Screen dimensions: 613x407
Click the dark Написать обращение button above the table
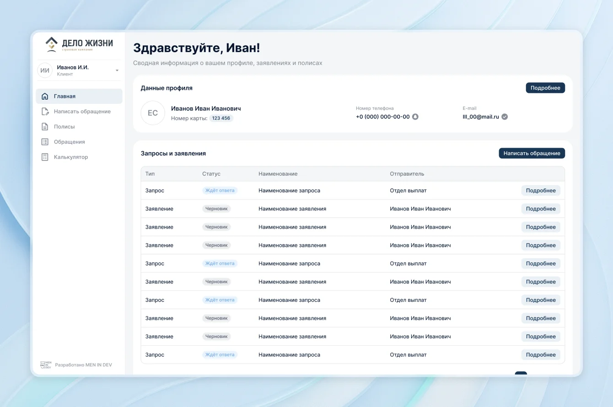(x=532, y=153)
